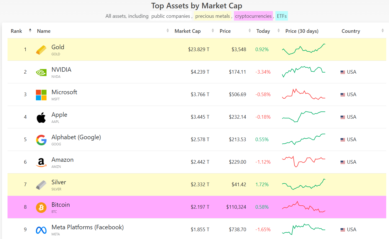This screenshot has height=239, width=389.
Task: Click the USA flag in Microsoft row
Action: pos(343,94)
